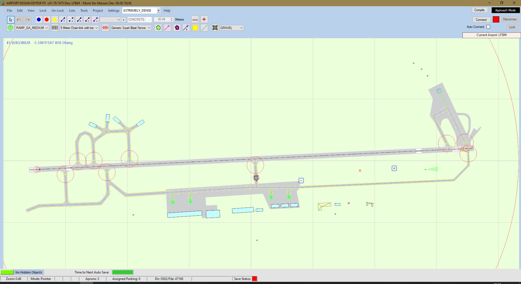Select the green parking spot tool
Viewport: 521px width, 284px height.
pyautogui.click(x=10, y=28)
